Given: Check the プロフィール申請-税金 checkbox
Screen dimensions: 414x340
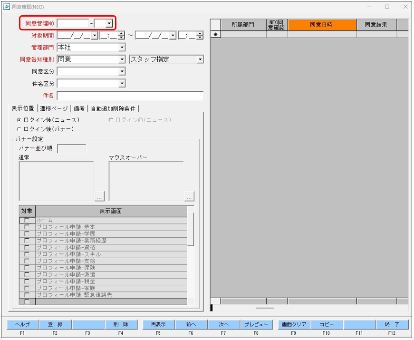Looking at the screenshot, I should [x=27, y=282].
